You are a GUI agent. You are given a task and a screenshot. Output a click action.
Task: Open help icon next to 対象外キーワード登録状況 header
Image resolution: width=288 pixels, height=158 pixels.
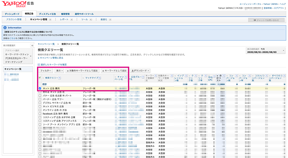(x=172, y=76)
